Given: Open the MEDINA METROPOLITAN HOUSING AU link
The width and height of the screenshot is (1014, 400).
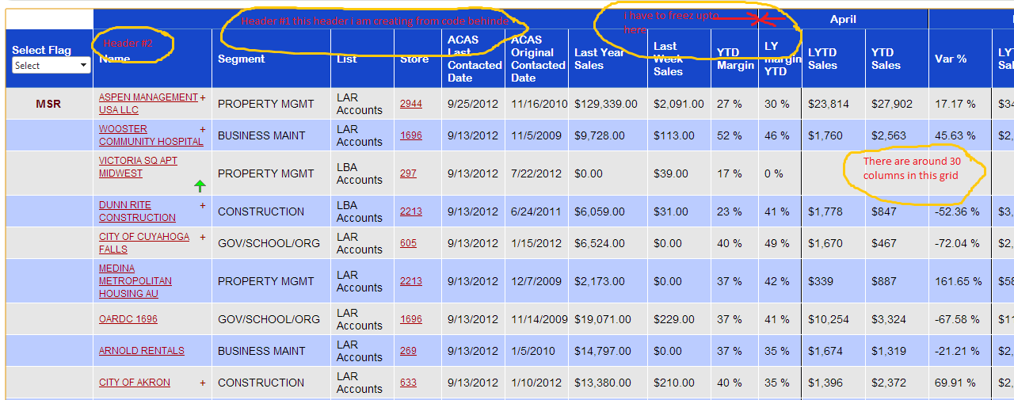Looking at the screenshot, I should (x=135, y=281).
